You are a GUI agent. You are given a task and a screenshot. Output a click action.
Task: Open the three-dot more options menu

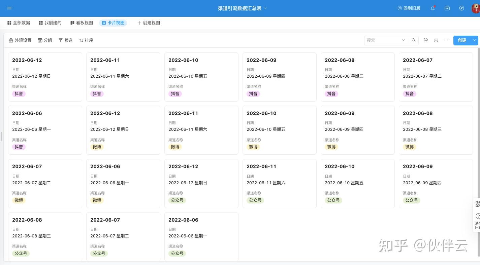[x=446, y=40]
